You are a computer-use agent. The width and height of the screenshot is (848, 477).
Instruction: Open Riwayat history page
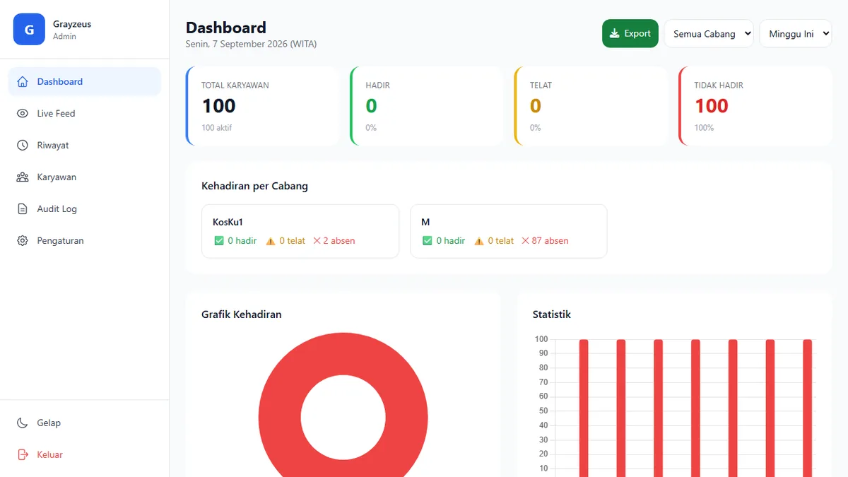point(85,145)
